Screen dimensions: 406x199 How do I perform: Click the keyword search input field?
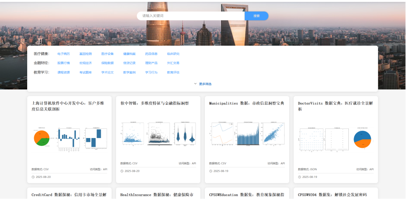(x=191, y=16)
